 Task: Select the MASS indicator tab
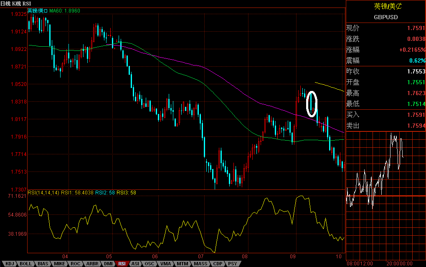point(199,264)
